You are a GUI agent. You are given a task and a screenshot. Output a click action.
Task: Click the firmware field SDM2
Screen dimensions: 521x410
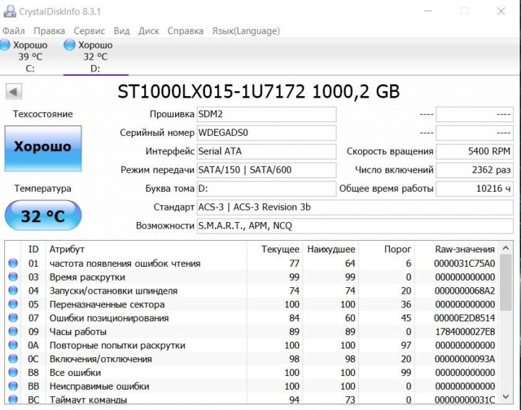click(x=266, y=114)
